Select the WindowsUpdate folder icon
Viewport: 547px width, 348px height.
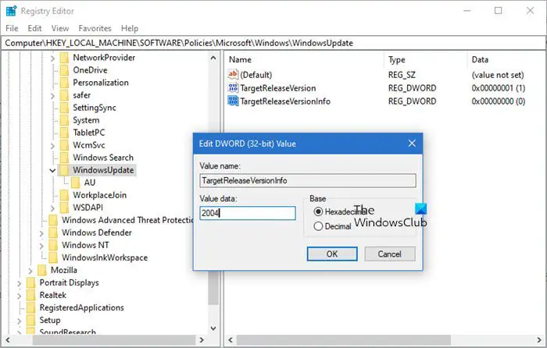[x=64, y=170]
